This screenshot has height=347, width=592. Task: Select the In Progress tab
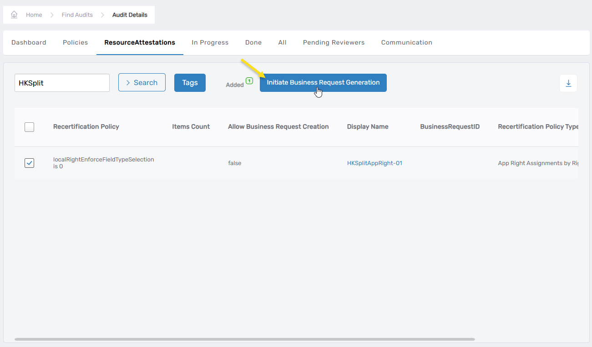[210, 42]
